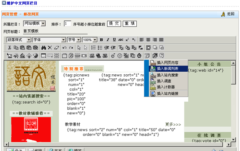Click the undo arrow icon
The image size is (240, 151).
(64, 48)
